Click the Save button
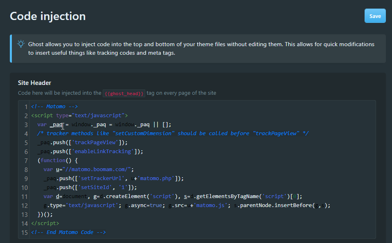392x243 pixels. point(375,16)
